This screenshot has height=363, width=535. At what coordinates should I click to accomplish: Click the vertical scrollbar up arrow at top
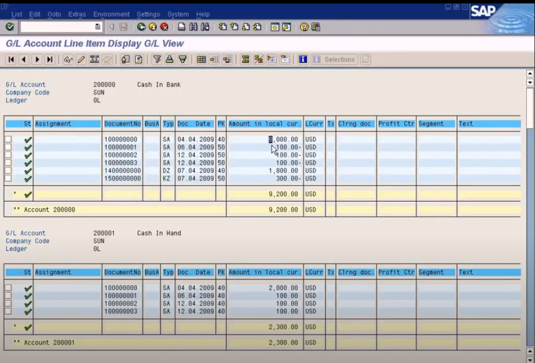pyautogui.click(x=530, y=73)
